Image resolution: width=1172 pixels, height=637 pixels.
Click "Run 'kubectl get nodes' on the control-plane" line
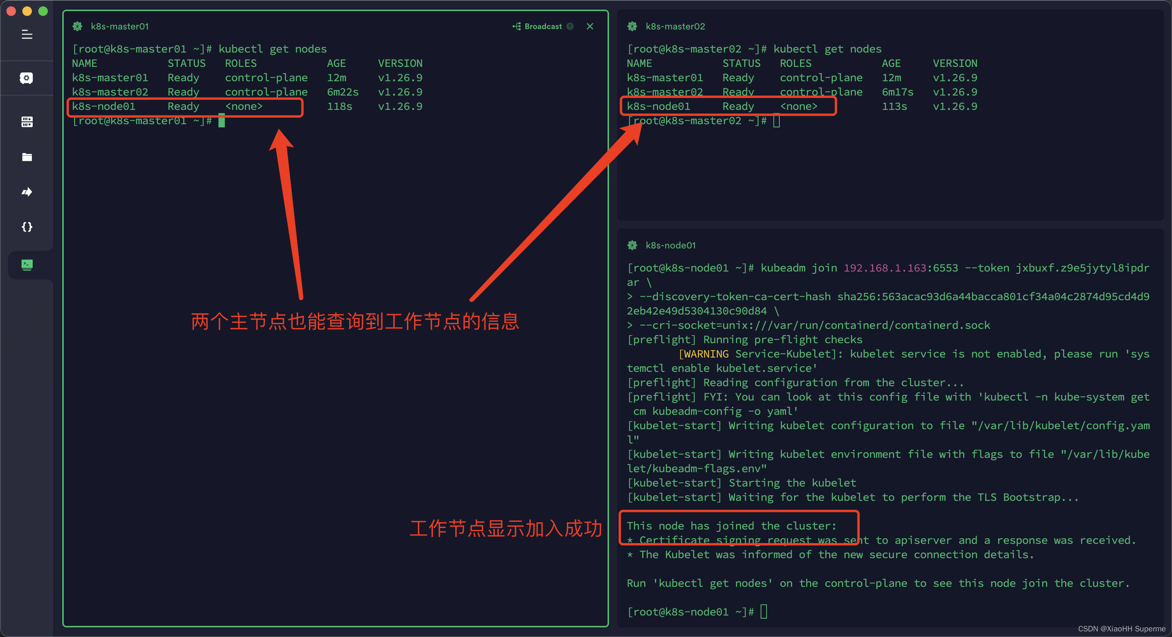[878, 583]
